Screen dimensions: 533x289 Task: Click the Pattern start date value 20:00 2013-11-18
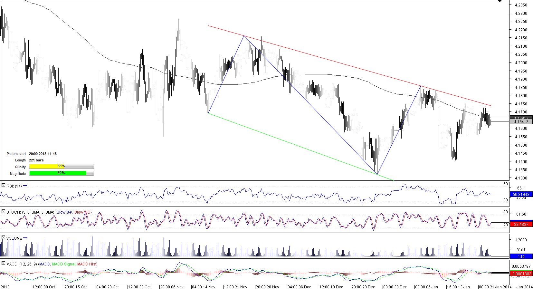43,154
